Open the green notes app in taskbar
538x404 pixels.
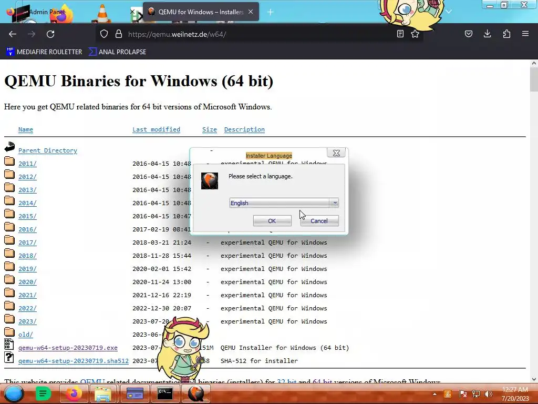coord(43,393)
